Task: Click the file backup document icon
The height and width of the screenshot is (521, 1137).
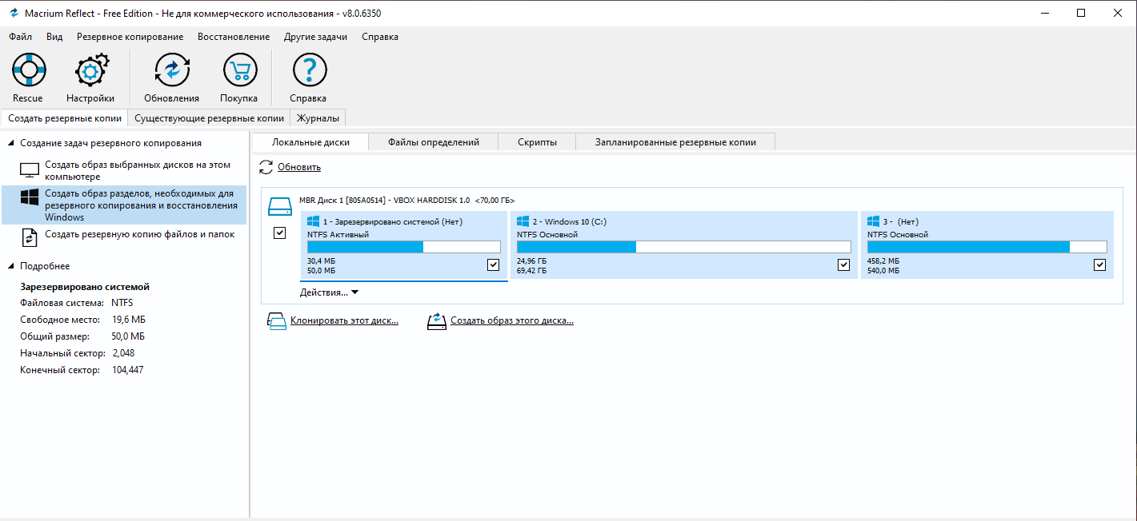Action: 30,237
